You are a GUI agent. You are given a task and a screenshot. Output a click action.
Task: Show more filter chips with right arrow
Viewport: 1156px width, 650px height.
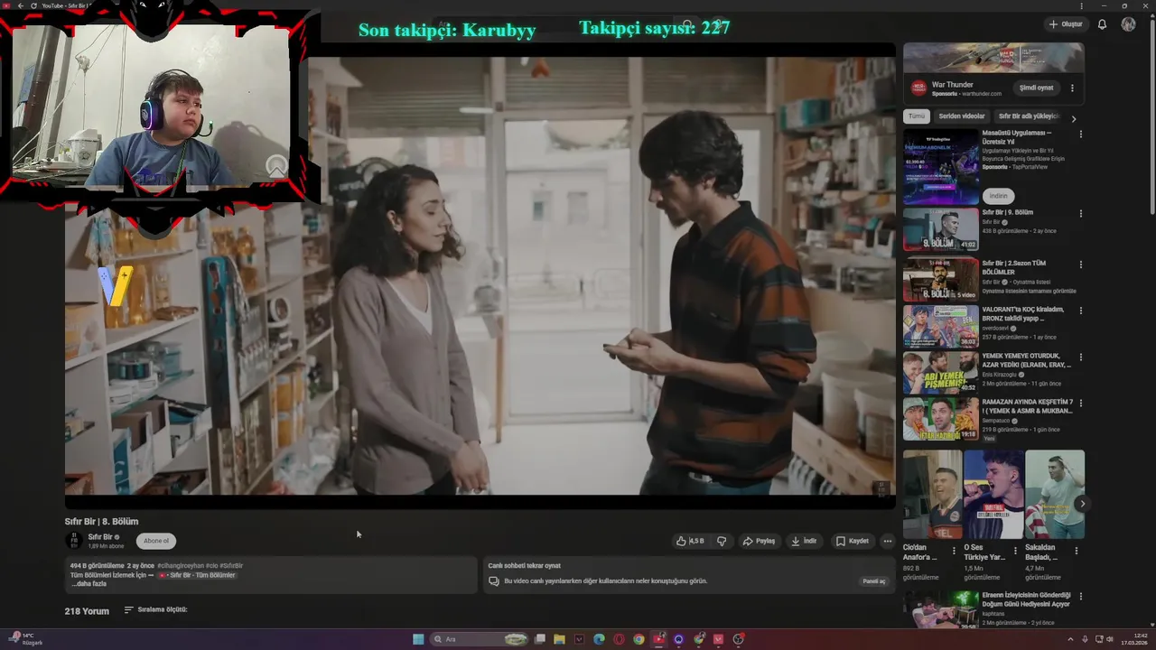1074,117
